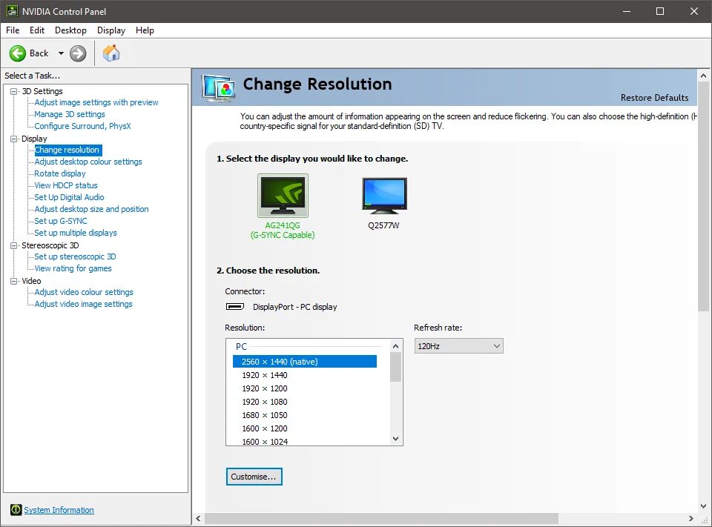The height and width of the screenshot is (527, 712).
Task: Click Restore Defaults
Action: (654, 98)
